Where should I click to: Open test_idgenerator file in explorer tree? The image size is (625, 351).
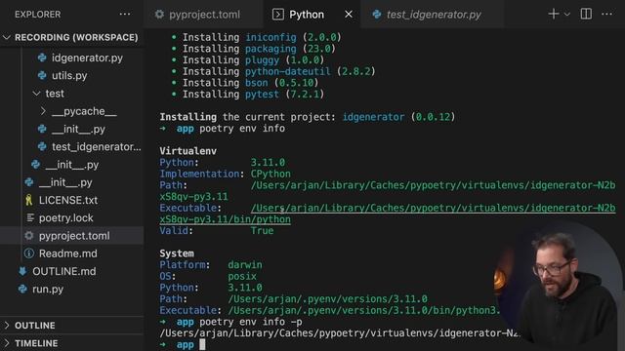point(96,147)
